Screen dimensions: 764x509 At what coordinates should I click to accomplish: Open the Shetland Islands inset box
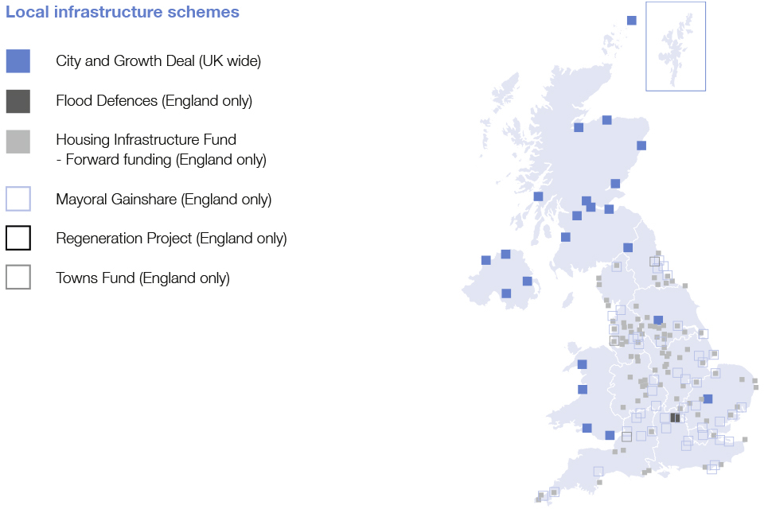tap(675, 46)
